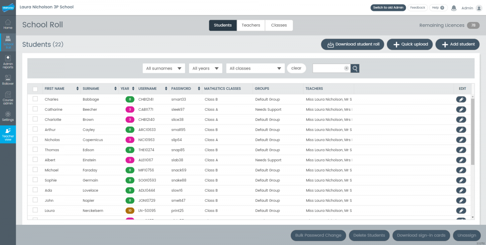
Task: Click the search magnifier icon
Action: (355, 68)
